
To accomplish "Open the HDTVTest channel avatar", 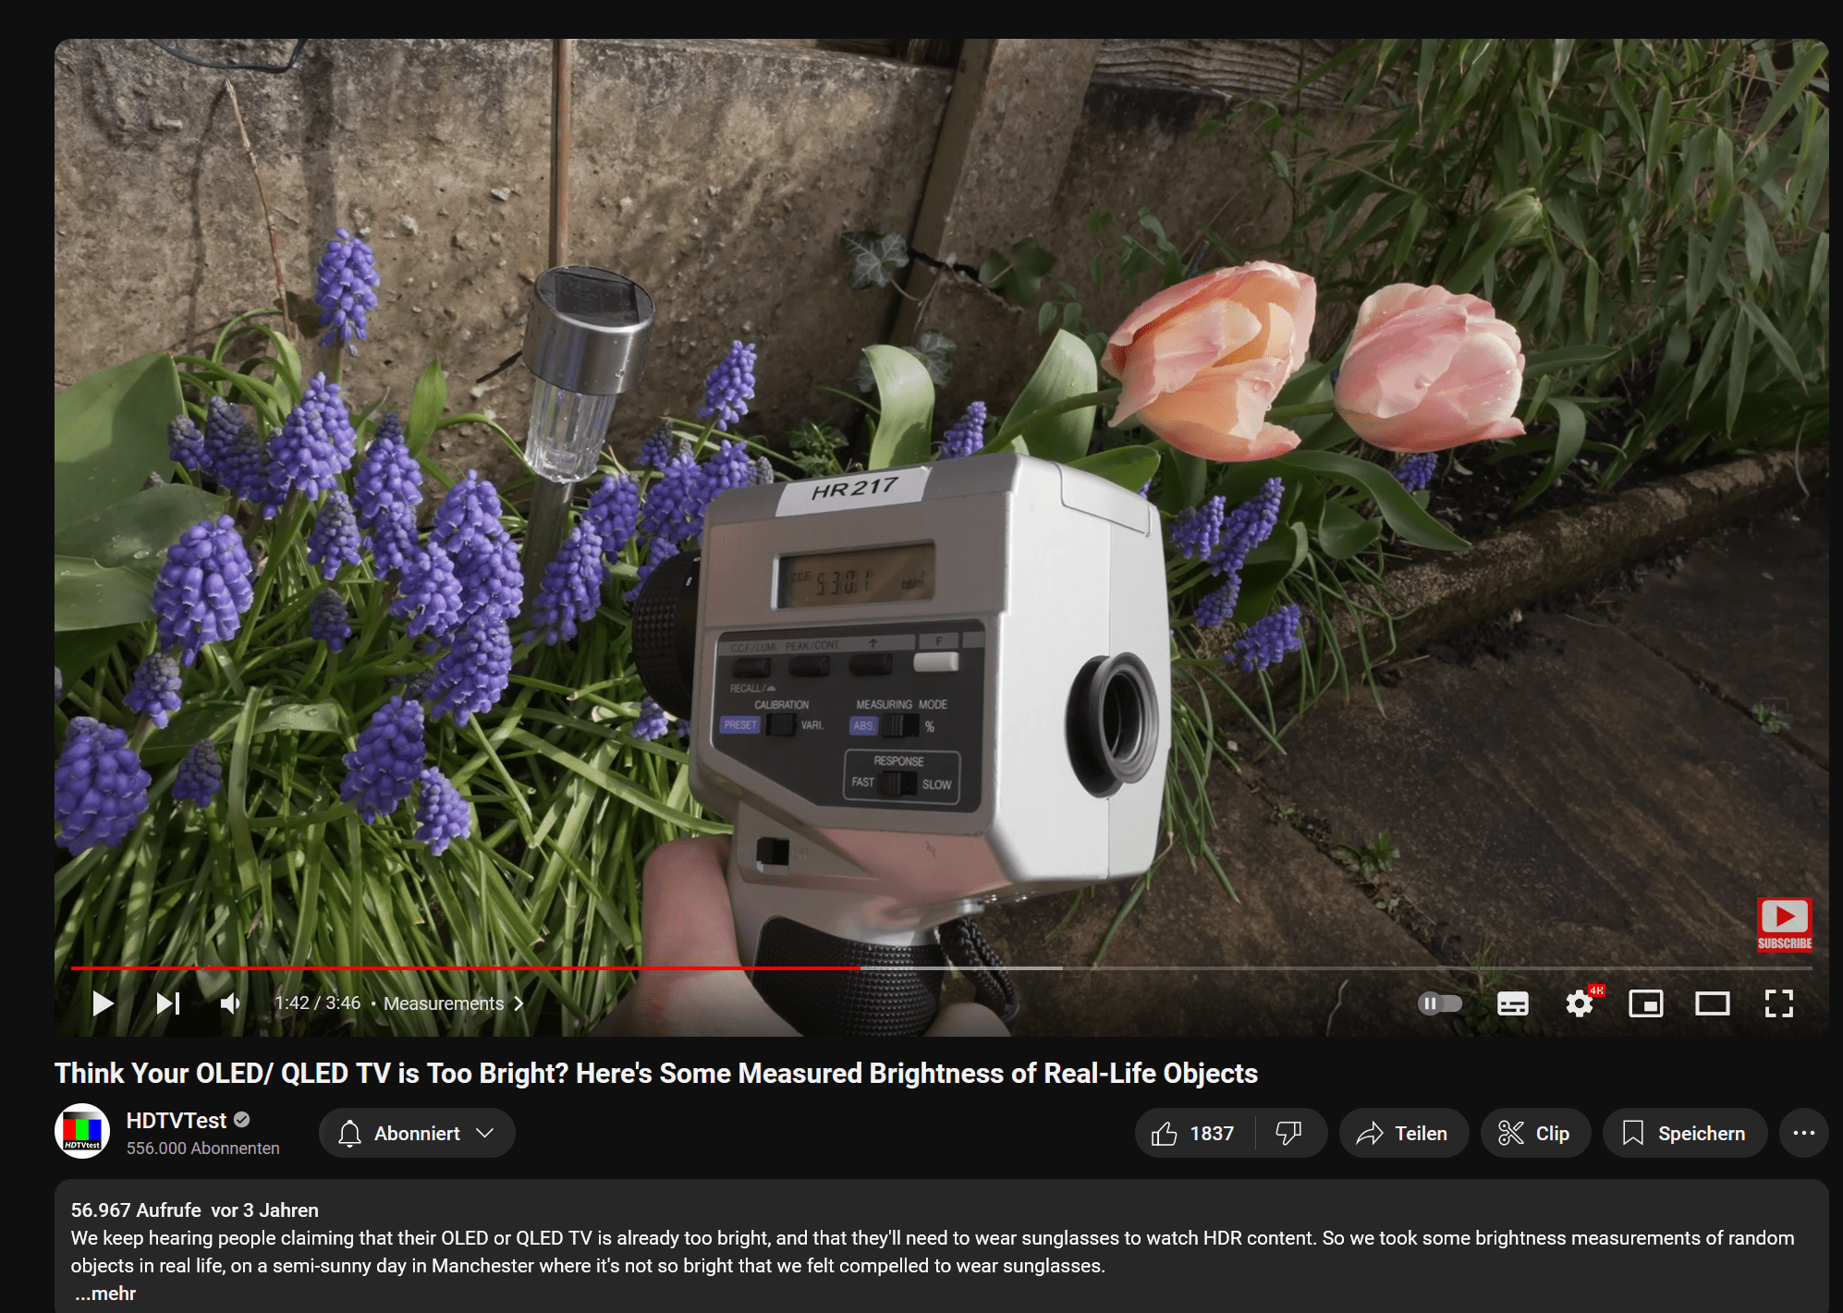I will 82,1132.
